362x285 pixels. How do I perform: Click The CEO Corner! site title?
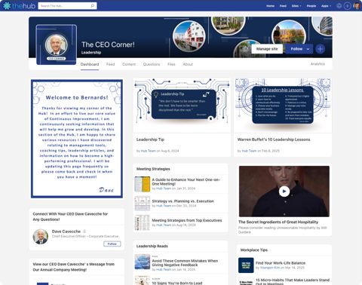[x=108, y=44]
